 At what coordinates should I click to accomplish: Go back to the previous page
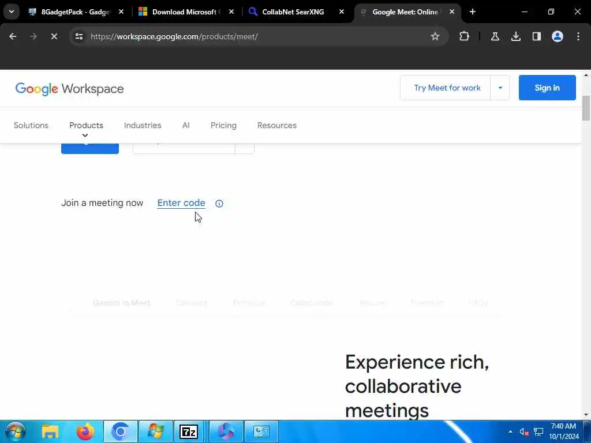pyautogui.click(x=13, y=36)
